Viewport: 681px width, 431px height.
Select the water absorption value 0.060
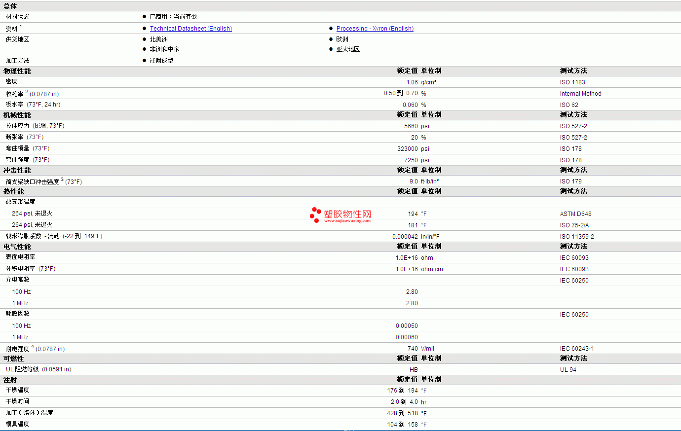[410, 105]
